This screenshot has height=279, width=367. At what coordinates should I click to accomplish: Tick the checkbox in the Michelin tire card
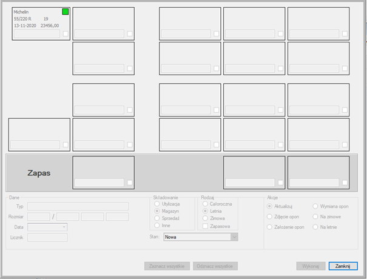[x=66, y=34]
